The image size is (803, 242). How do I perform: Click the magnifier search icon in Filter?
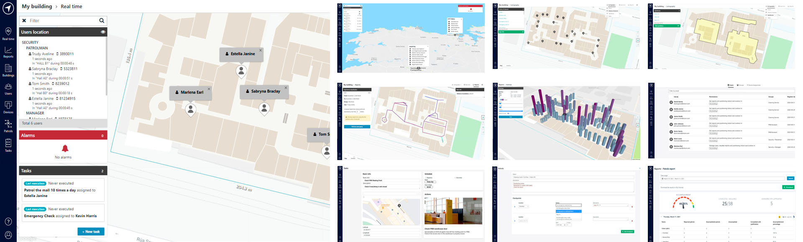point(102,20)
